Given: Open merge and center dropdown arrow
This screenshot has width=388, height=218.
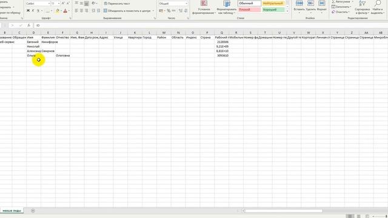Looking at the screenshot, I should click(153, 11).
